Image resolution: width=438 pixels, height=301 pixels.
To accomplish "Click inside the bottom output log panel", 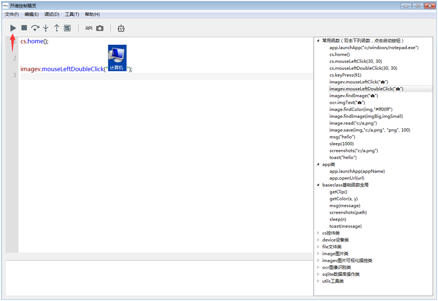I will click(x=159, y=278).
